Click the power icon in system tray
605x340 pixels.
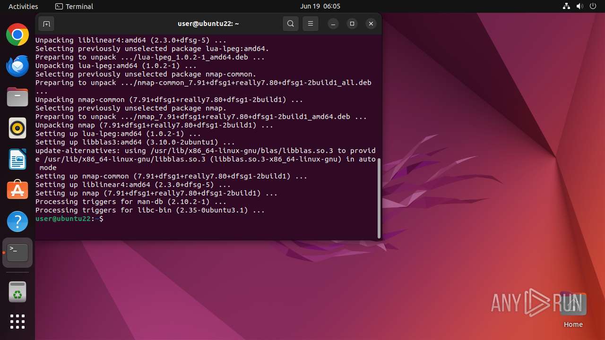593,6
